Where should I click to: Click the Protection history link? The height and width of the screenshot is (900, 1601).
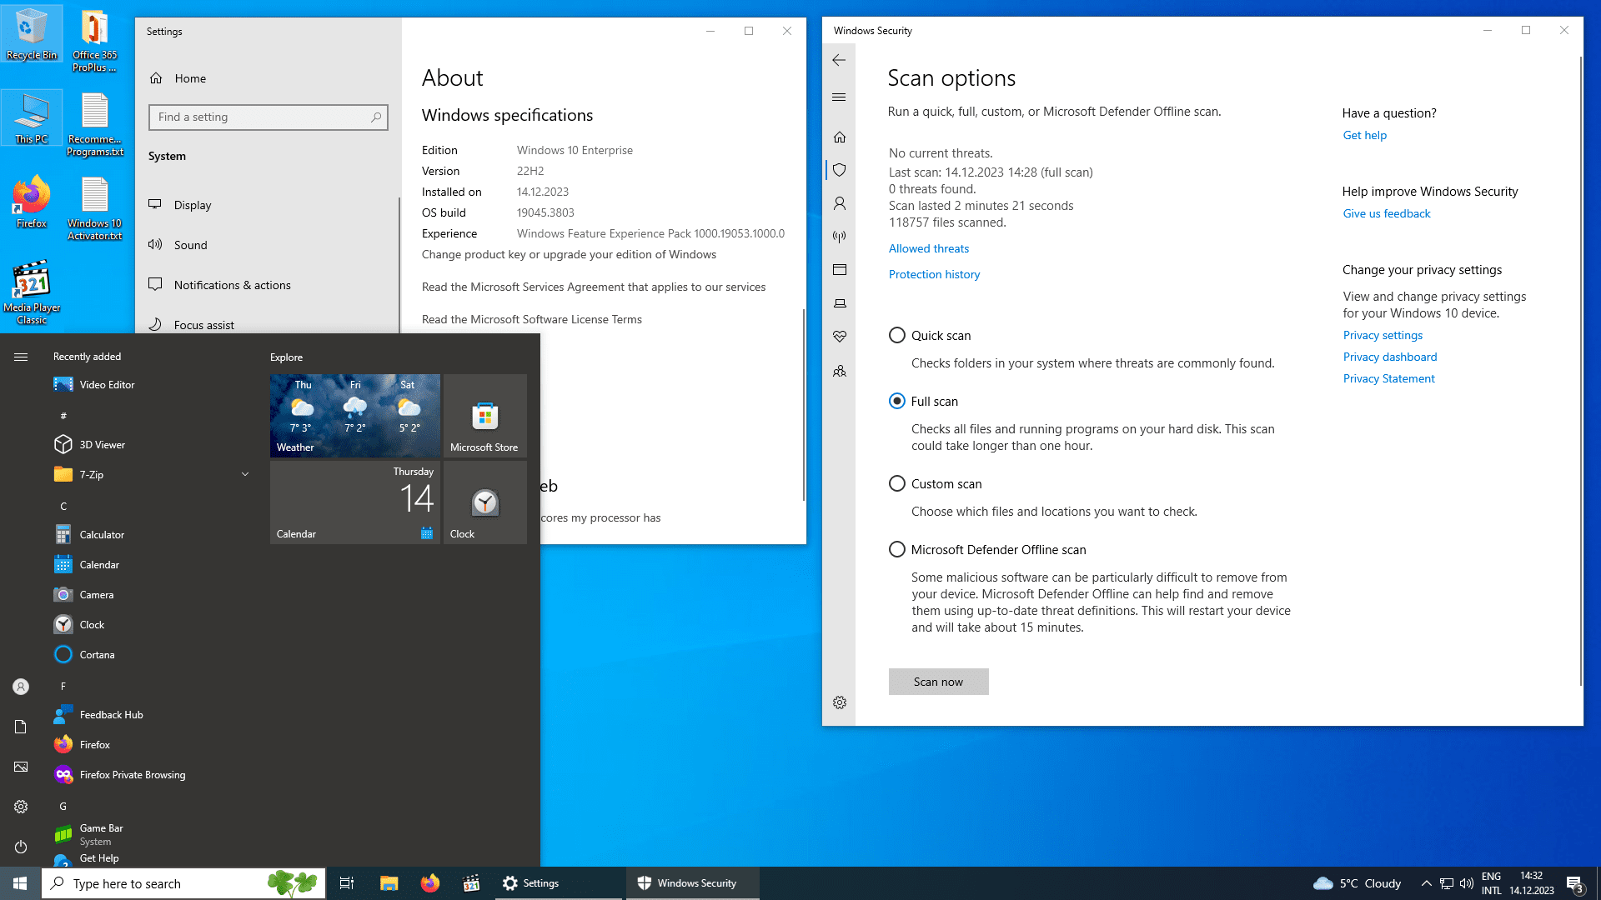(934, 273)
